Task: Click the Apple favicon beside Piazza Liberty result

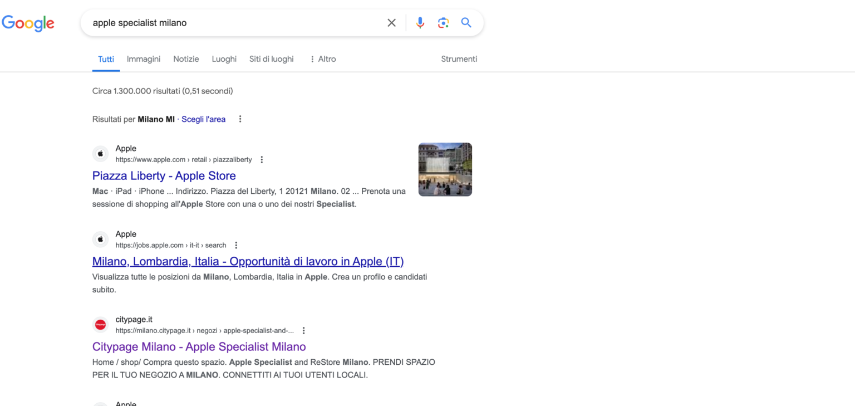Action: (x=100, y=153)
